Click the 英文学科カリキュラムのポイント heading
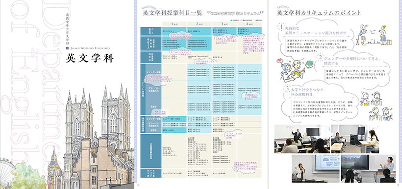Screen dimensions: 402x189 [x=317, y=13]
